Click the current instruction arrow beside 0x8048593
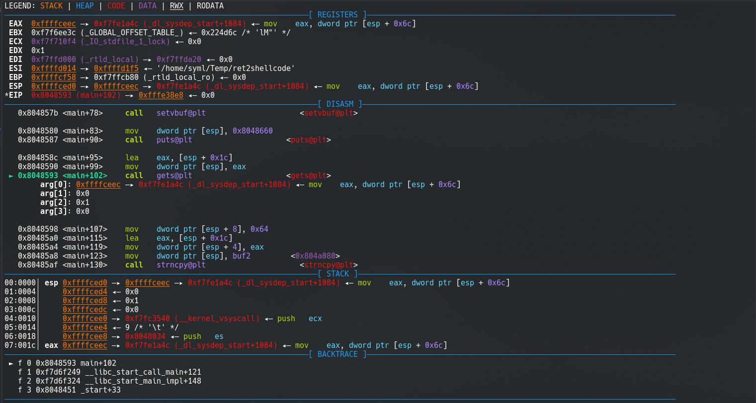The image size is (756, 403). 11,176
